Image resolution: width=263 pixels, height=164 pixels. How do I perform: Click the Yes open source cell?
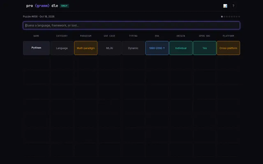pyautogui.click(x=205, y=48)
